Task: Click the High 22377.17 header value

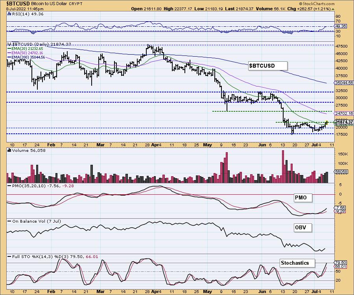Action: coord(178,9)
